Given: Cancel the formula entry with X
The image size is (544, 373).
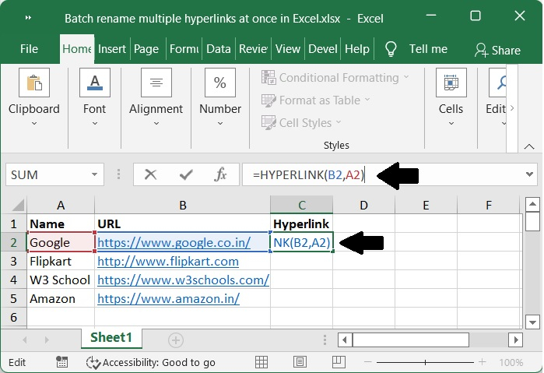Looking at the screenshot, I should 150,175.
